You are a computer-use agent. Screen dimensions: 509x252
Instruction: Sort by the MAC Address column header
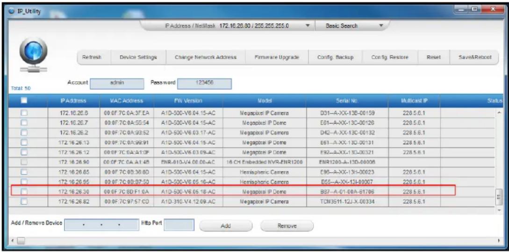click(127, 101)
